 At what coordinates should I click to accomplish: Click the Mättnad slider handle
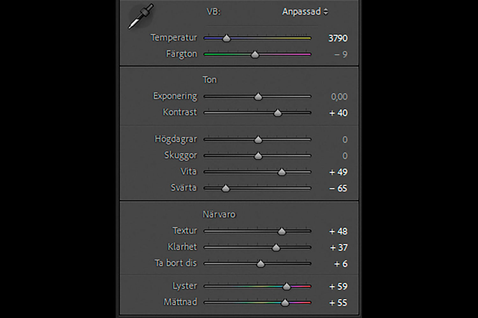[x=285, y=303]
